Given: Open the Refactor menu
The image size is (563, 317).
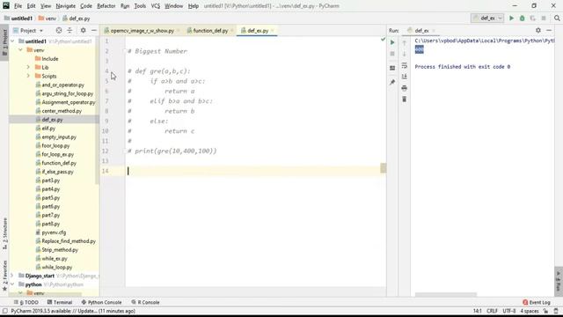Looking at the screenshot, I should (x=106, y=6).
